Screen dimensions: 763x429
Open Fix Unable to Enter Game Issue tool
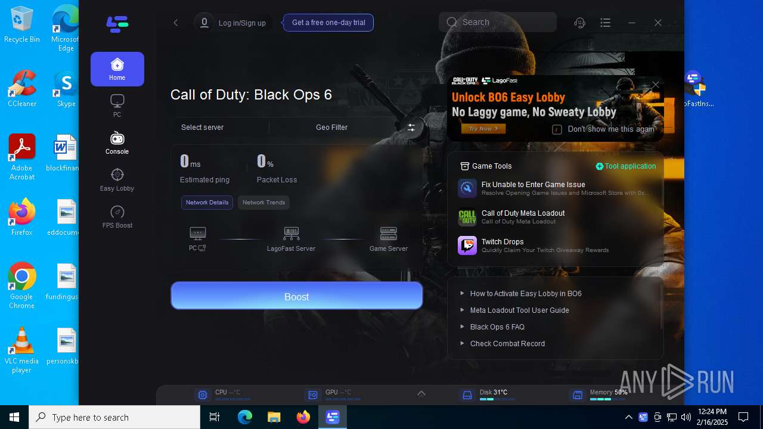[x=554, y=188]
